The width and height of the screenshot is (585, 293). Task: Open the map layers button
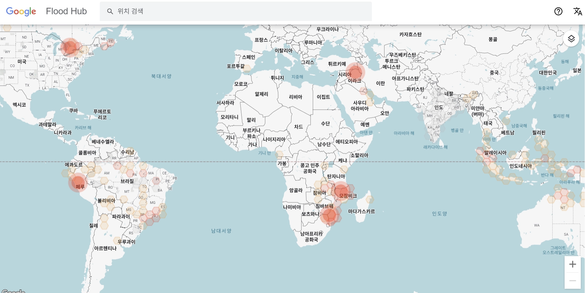[x=571, y=39]
